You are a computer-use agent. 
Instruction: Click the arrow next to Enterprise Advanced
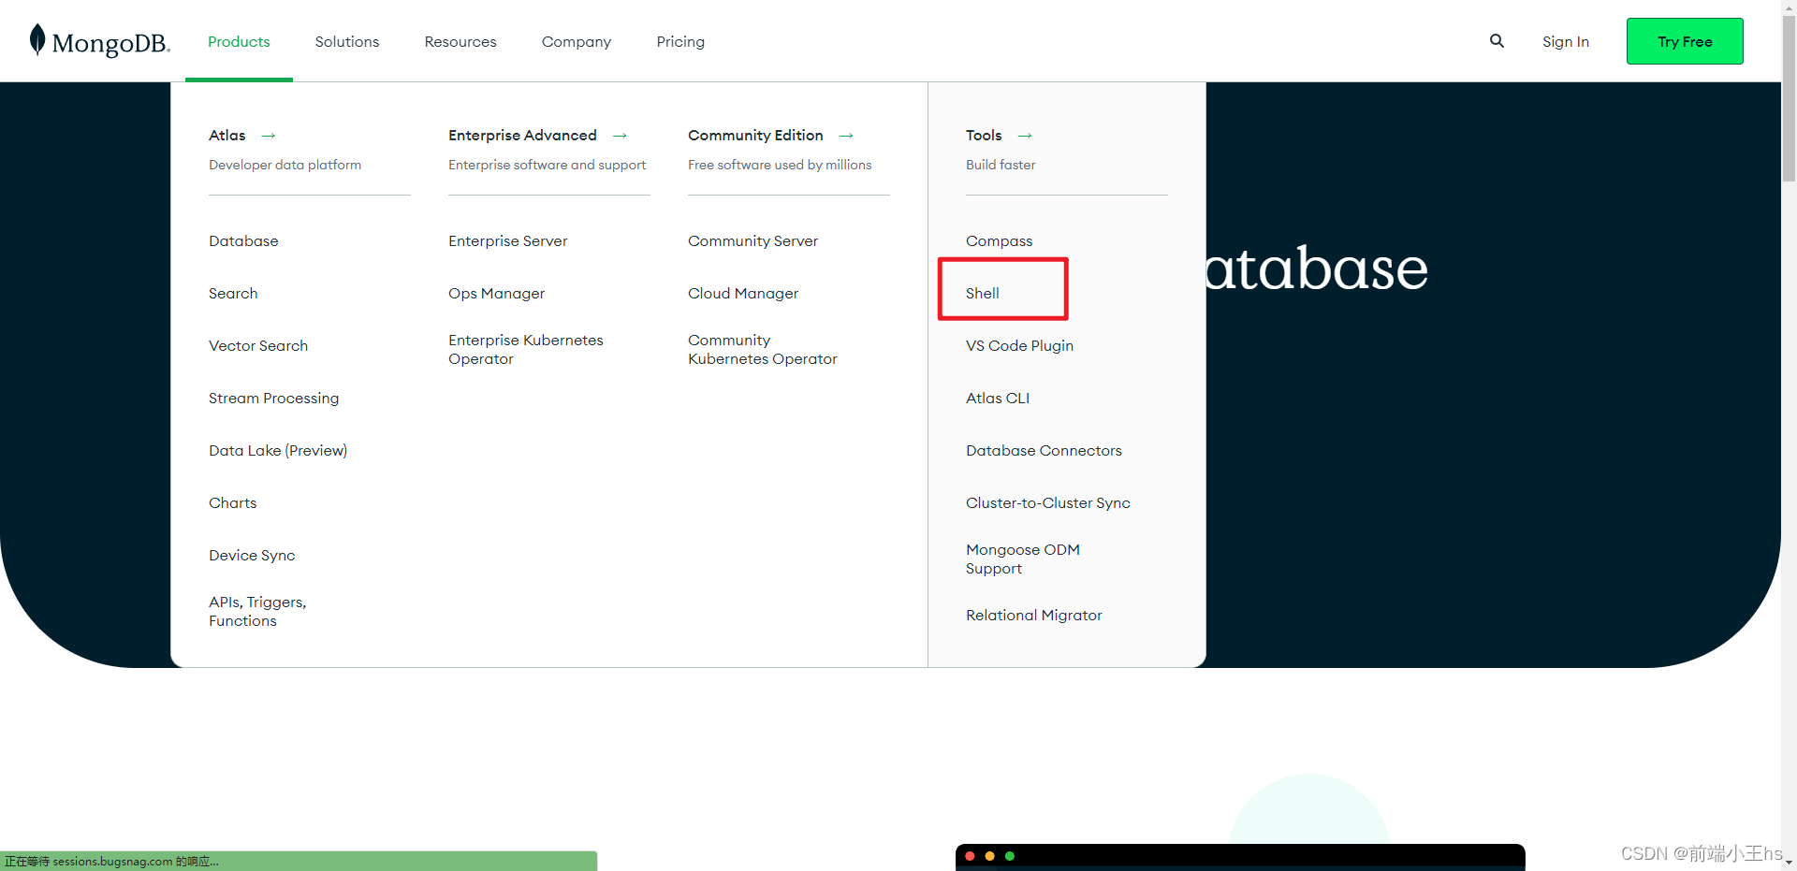click(620, 136)
